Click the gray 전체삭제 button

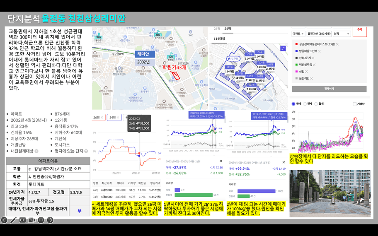(329, 89)
